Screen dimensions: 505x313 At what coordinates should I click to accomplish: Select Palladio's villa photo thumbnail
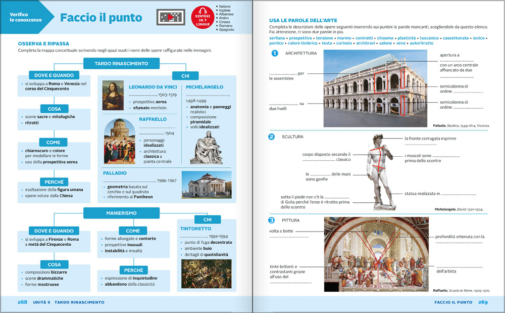coord(207,185)
